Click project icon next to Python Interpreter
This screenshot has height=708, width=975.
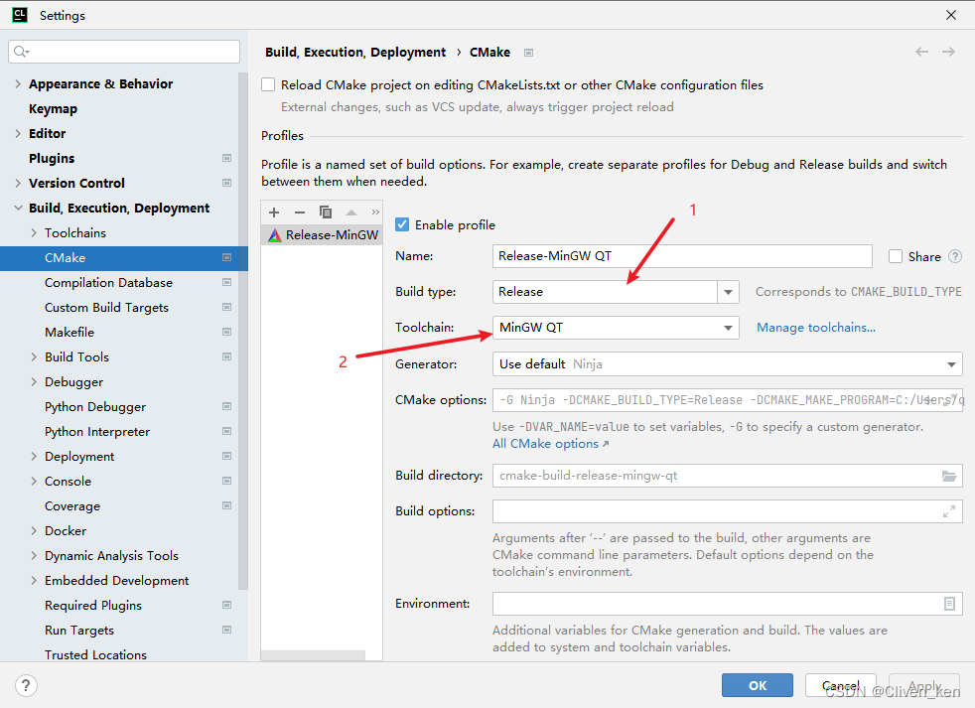(x=227, y=431)
